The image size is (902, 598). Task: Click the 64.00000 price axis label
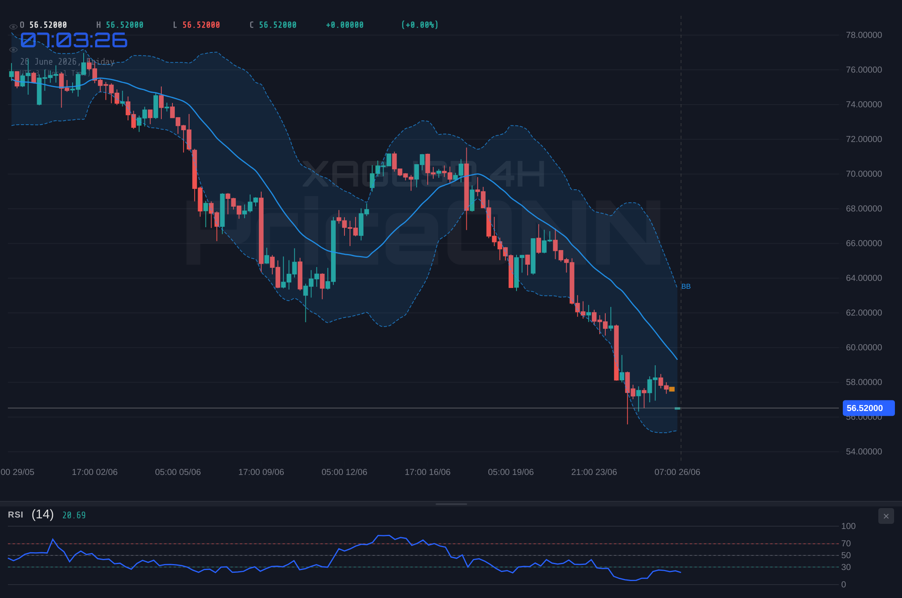tap(864, 278)
